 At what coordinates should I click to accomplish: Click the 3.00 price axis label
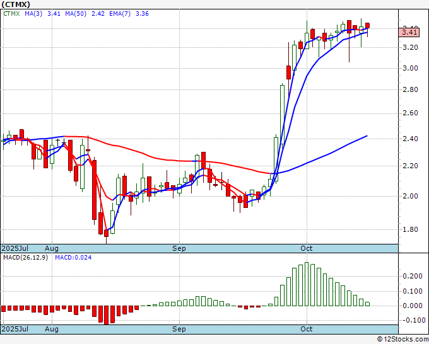[x=411, y=68]
